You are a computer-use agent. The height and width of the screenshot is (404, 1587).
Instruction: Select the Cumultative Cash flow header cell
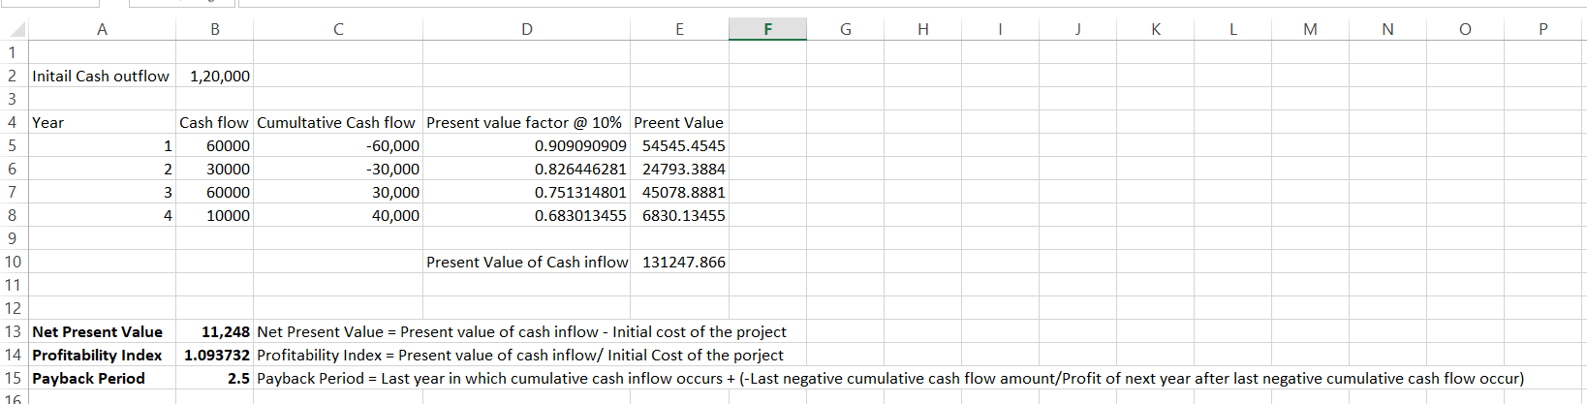336,122
